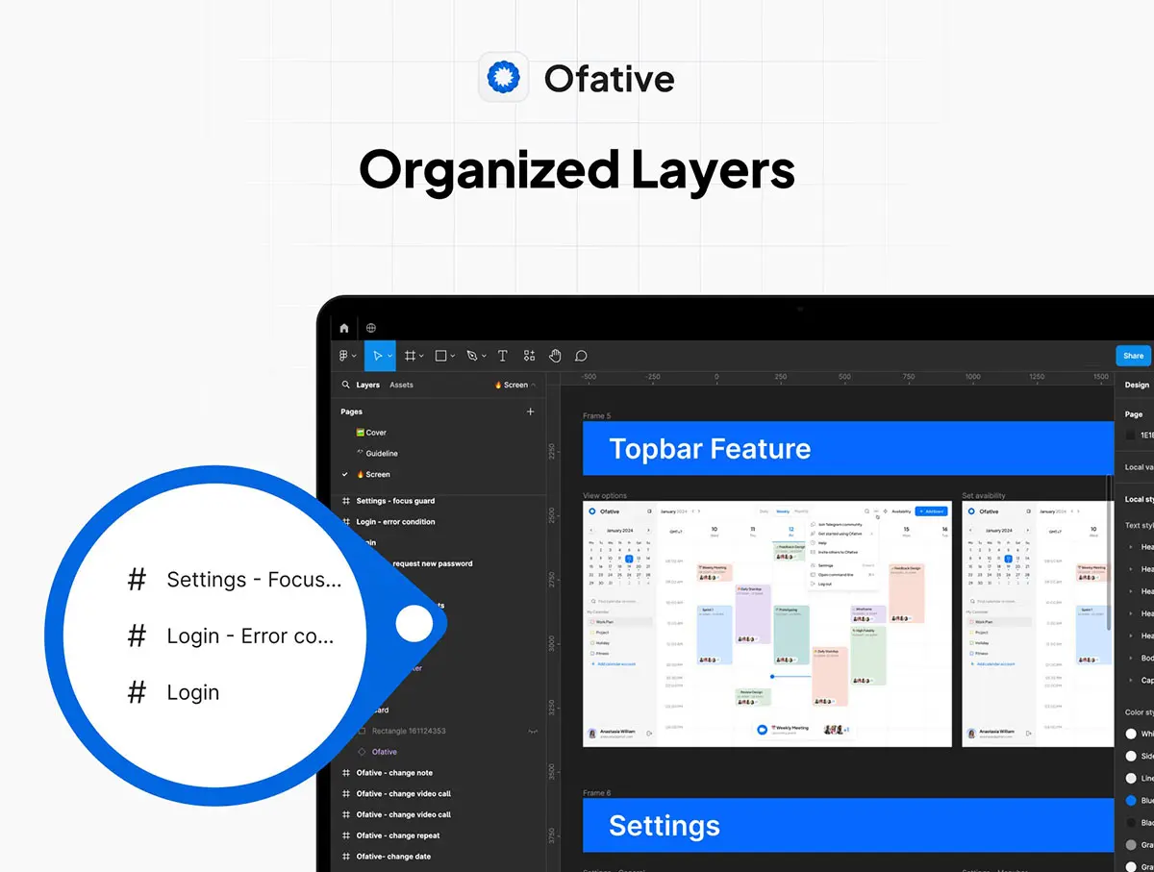Screen dimensions: 1154x872
Task: Select the Comment tool
Action: pos(581,356)
